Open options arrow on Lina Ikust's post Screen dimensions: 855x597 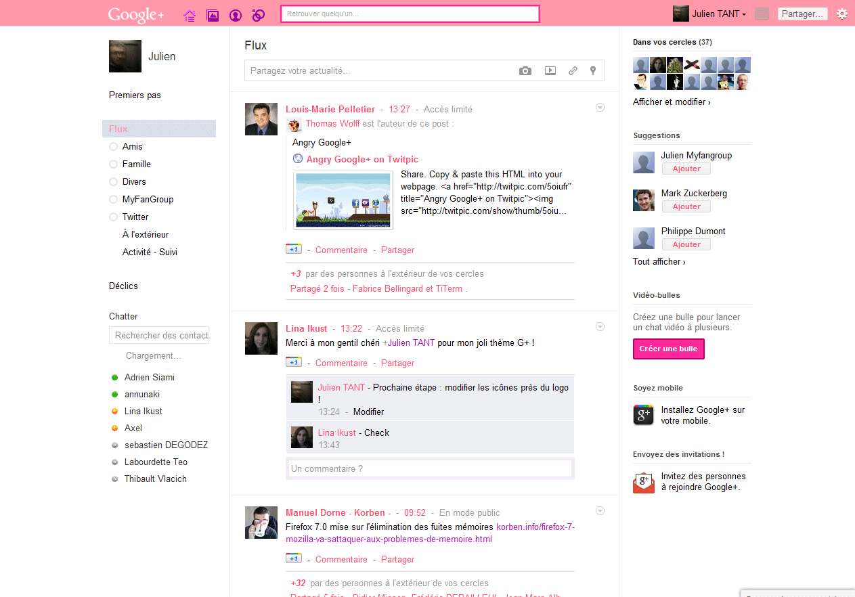coord(600,327)
